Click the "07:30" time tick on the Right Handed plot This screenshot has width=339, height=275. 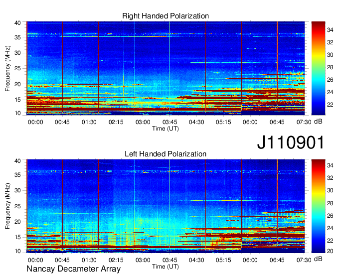pos(304,122)
